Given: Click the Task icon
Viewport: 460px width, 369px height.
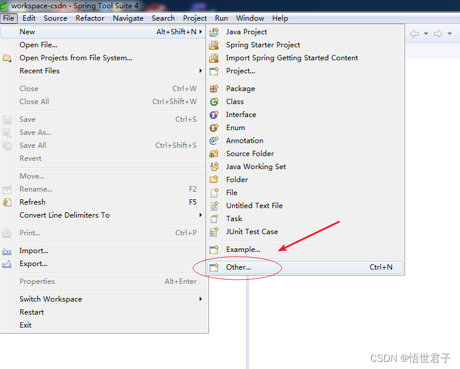Looking at the screenshot, I should (214, 219).
